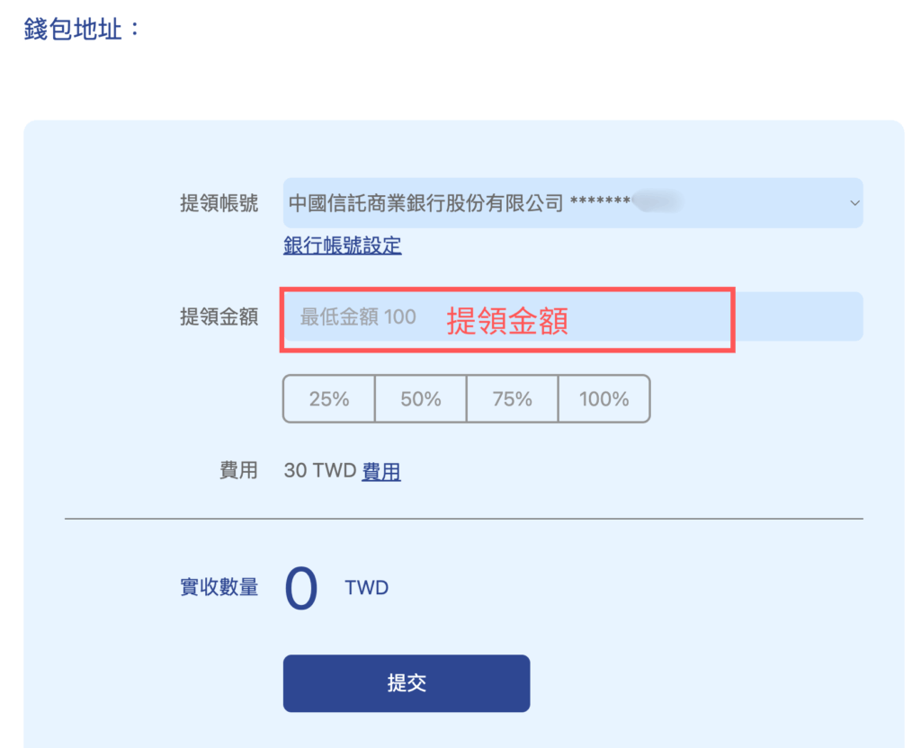Select the 100% amount option
921x748 pixels.
point(604,398)
